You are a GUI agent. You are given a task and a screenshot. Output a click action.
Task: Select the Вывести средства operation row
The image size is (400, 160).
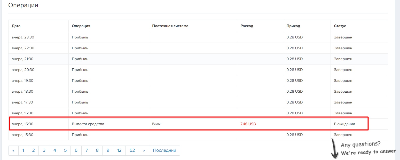coord(88,124)
